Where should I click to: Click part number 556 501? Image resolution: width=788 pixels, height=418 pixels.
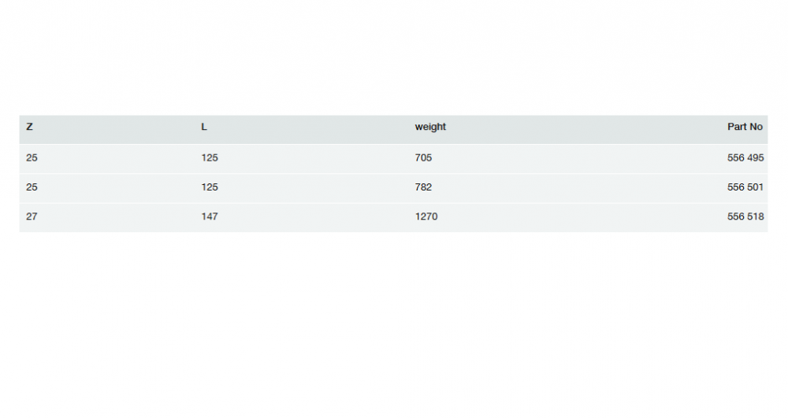click(745, 187)
